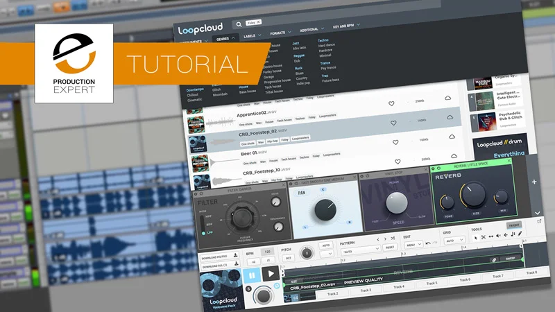Go to previous pattern with left arrow

pos(378,240)
